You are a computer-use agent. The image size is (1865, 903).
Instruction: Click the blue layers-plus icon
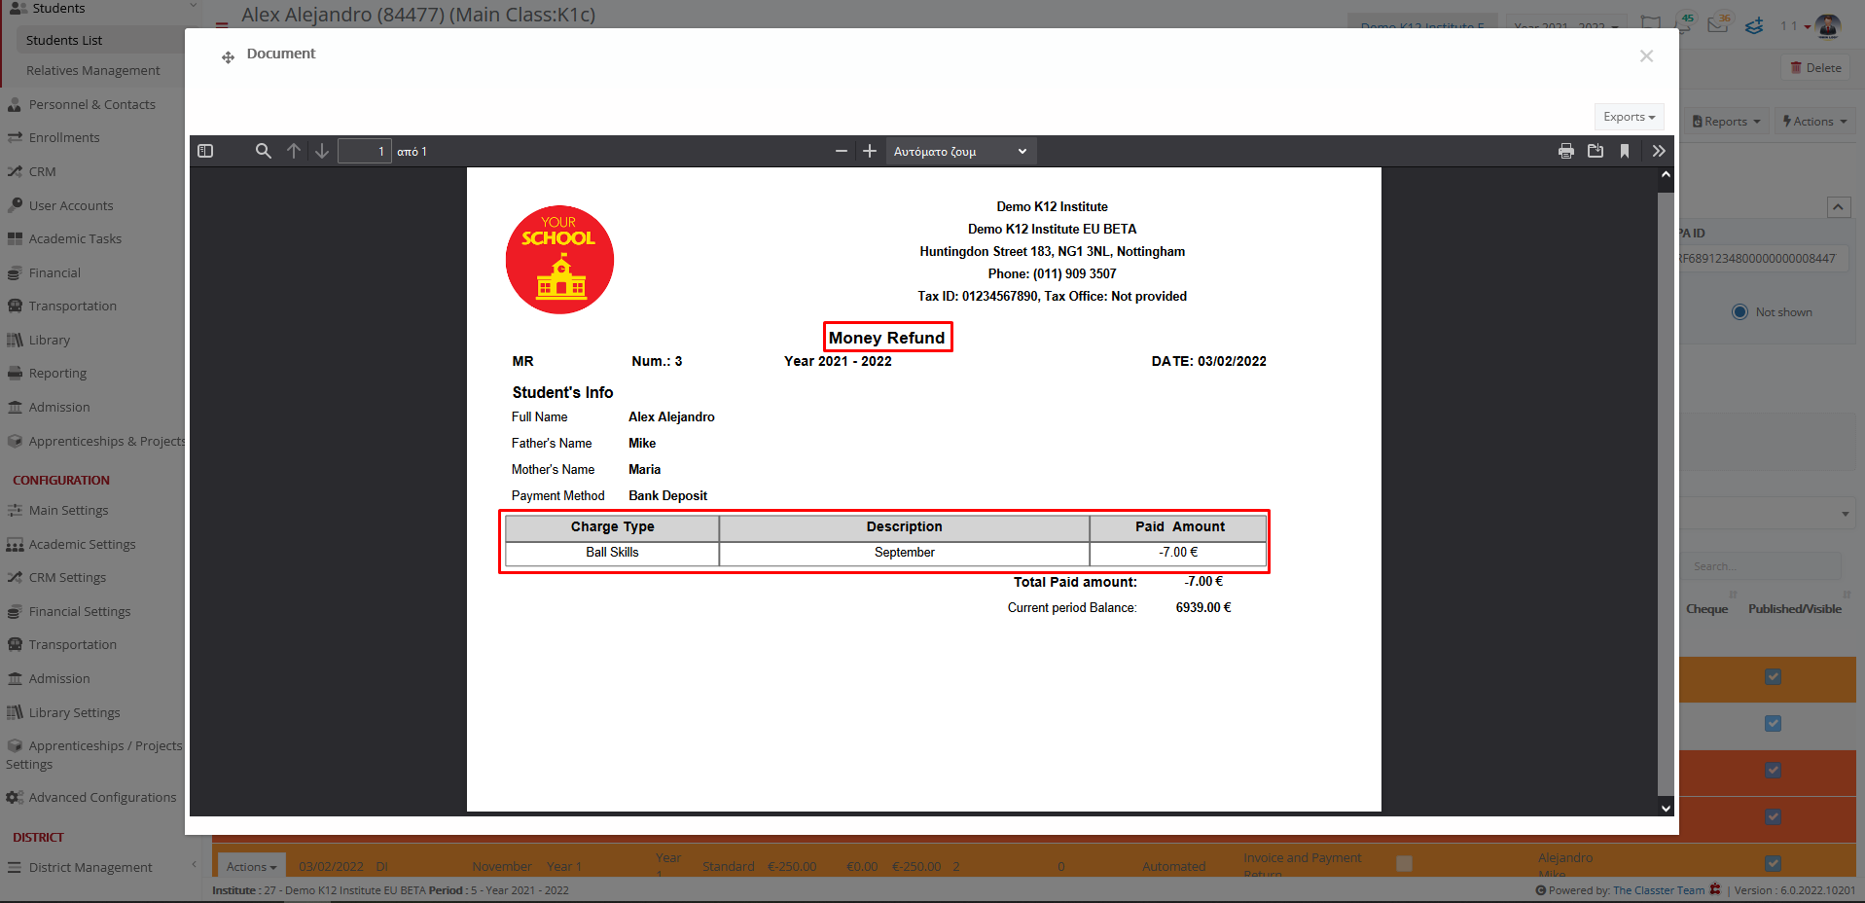point(1754,26)
